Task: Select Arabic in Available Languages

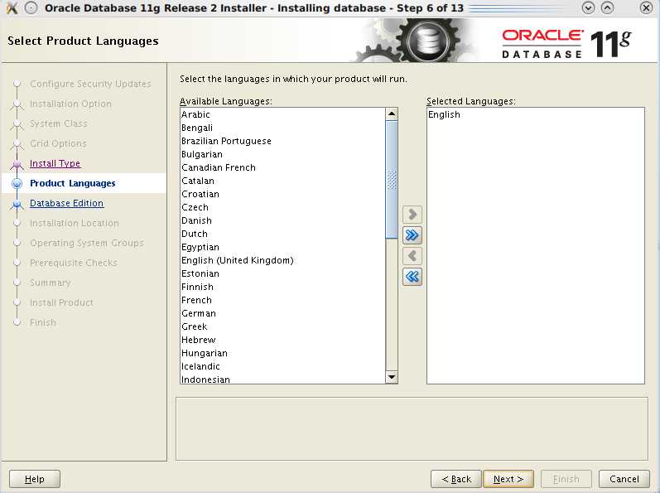Action: [282, 114]
